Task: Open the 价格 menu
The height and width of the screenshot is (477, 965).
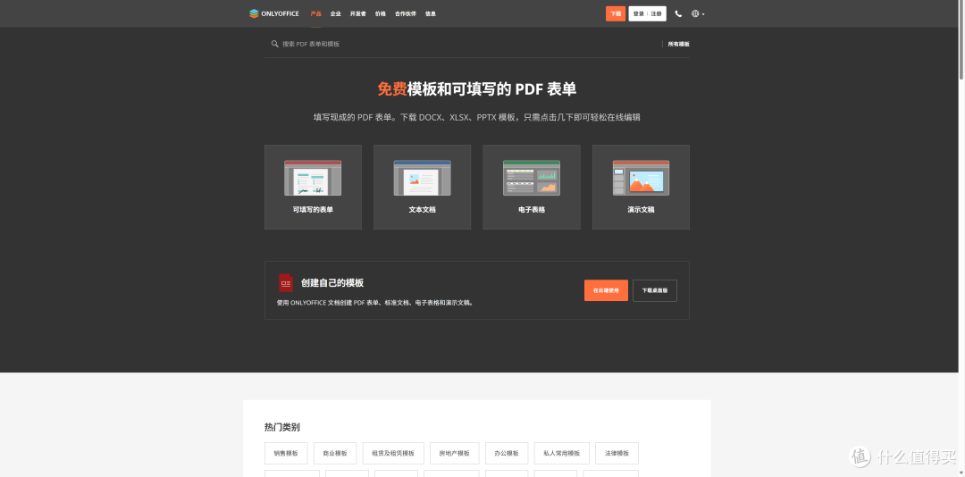Action: (x=381, y=13)
